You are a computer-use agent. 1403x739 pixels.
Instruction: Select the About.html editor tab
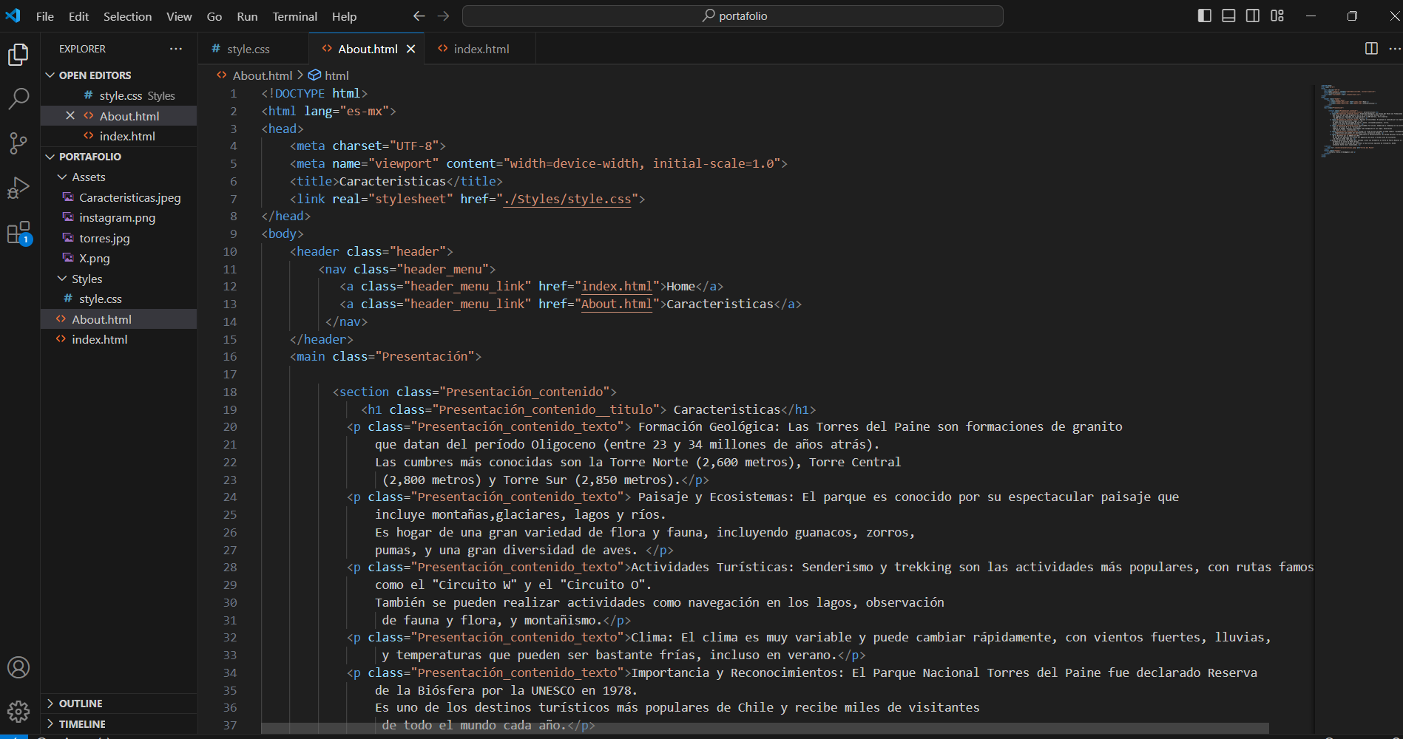click(368, 49)
